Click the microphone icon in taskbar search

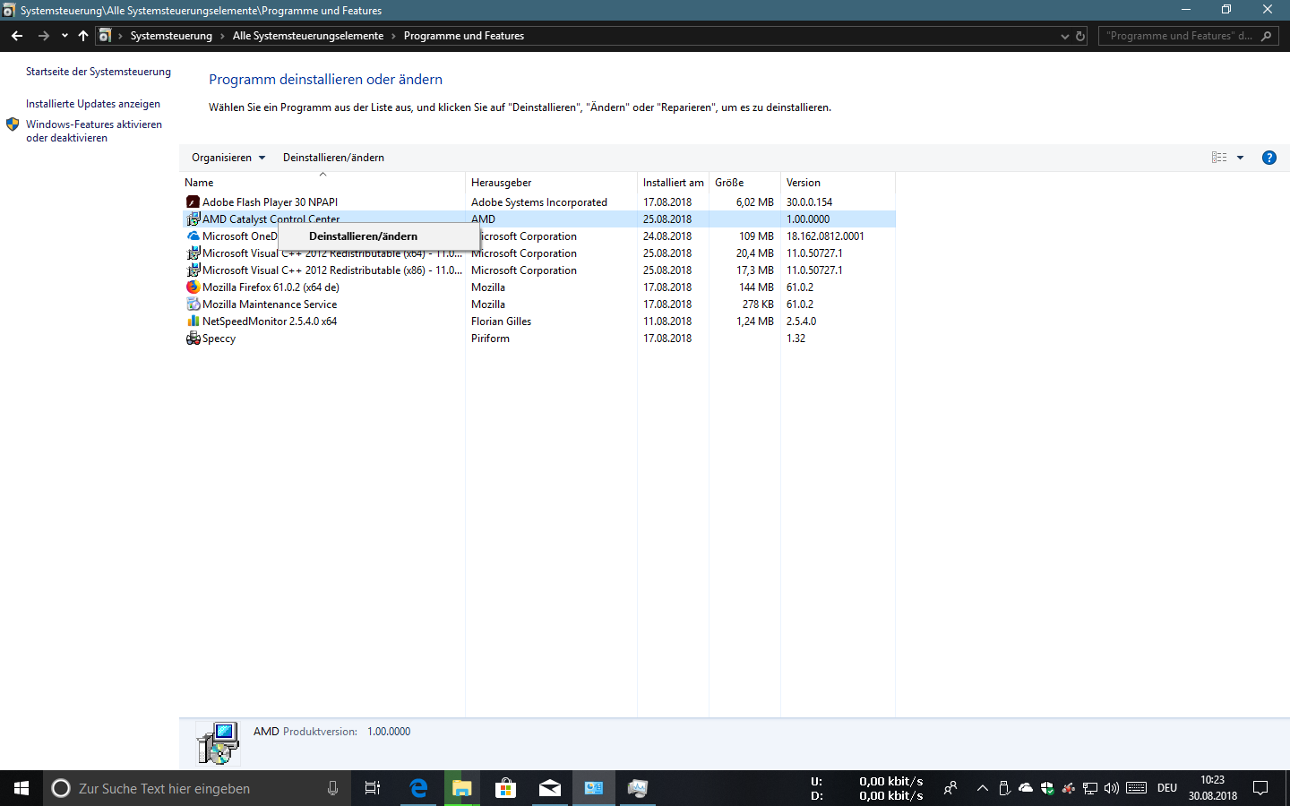[x=332, y=788]
